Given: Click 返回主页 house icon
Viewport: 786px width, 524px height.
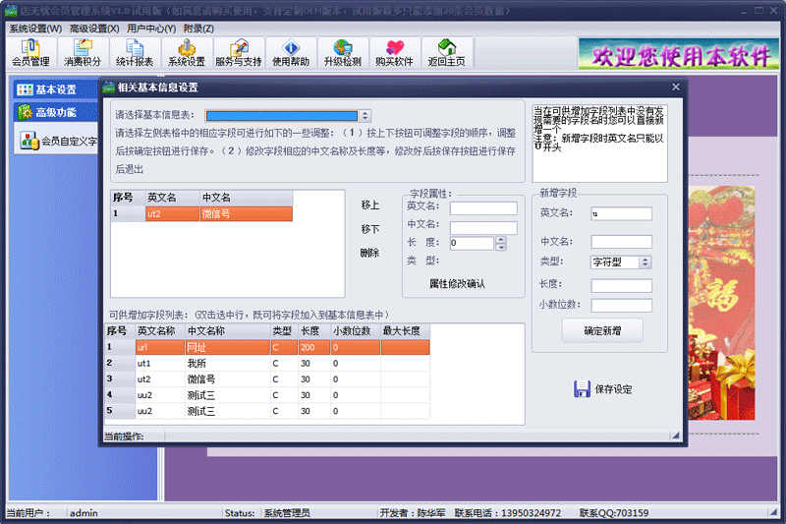Looking at the screenshot, I should click(x=447, y=47).
